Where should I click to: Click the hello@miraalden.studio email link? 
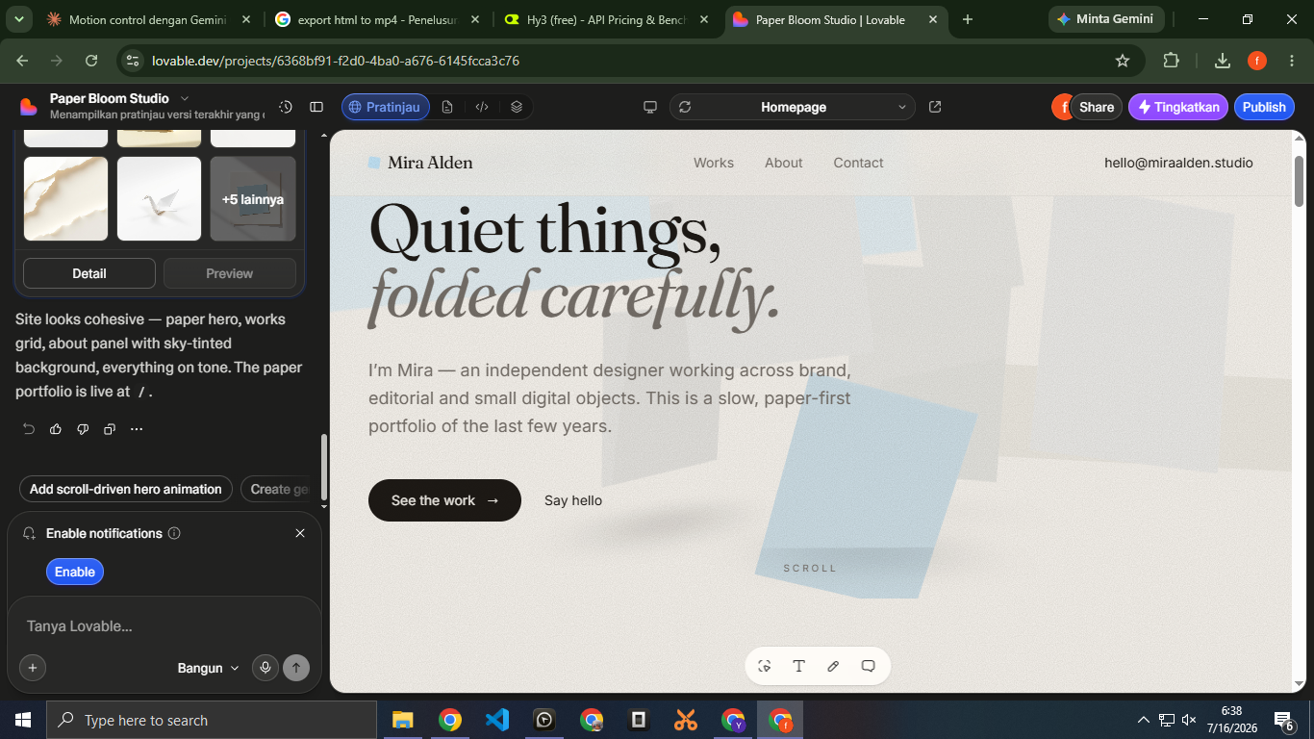pyautogui.click(x=1178, y=163)
